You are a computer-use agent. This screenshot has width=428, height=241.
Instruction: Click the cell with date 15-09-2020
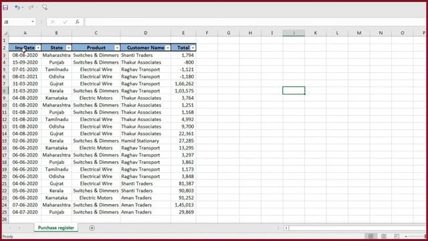click(25, 62)
